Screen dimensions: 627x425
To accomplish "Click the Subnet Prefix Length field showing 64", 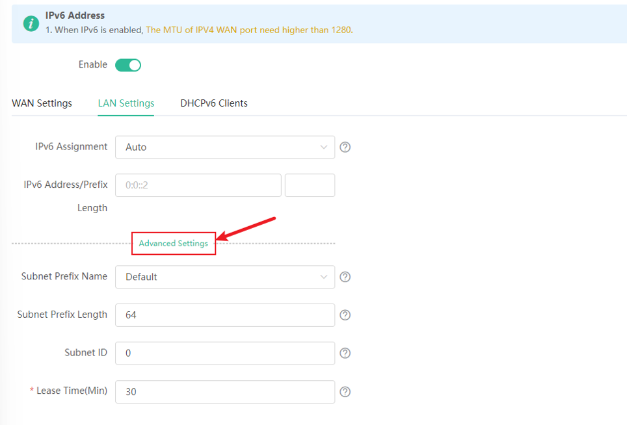I will (225, 315).
